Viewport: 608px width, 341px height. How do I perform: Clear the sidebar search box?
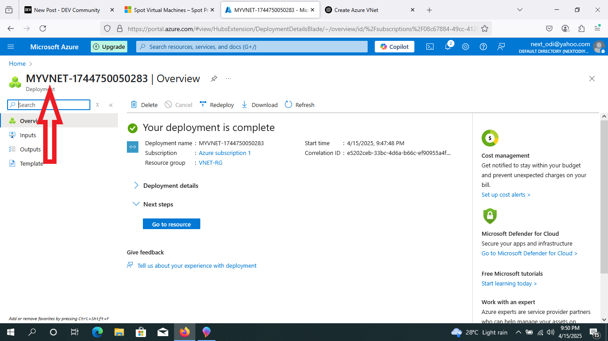97,105
